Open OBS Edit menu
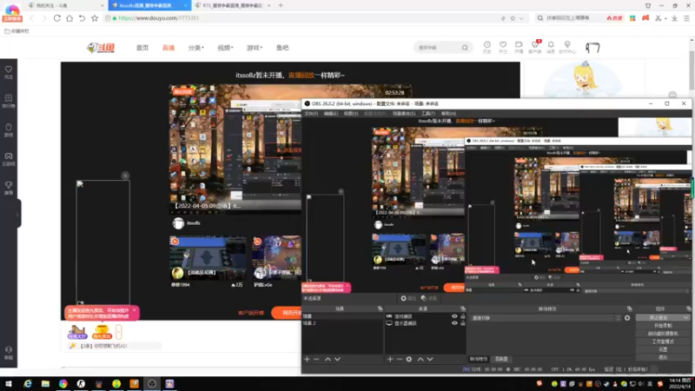Viewport: 695px width, 391px height. pos(331,114)
